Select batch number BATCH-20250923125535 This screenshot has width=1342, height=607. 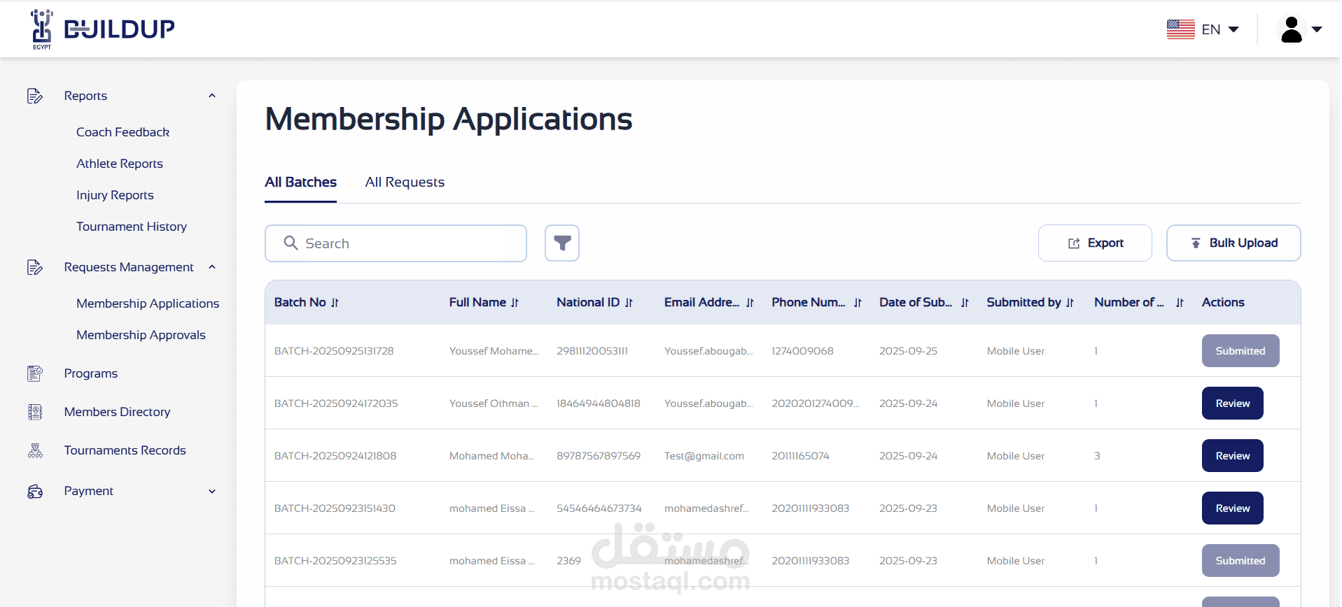[x=335, y=561]
